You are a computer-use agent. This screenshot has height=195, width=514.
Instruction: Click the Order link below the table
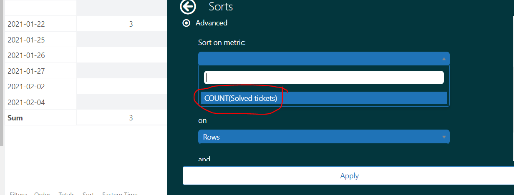tap(42, 194)
